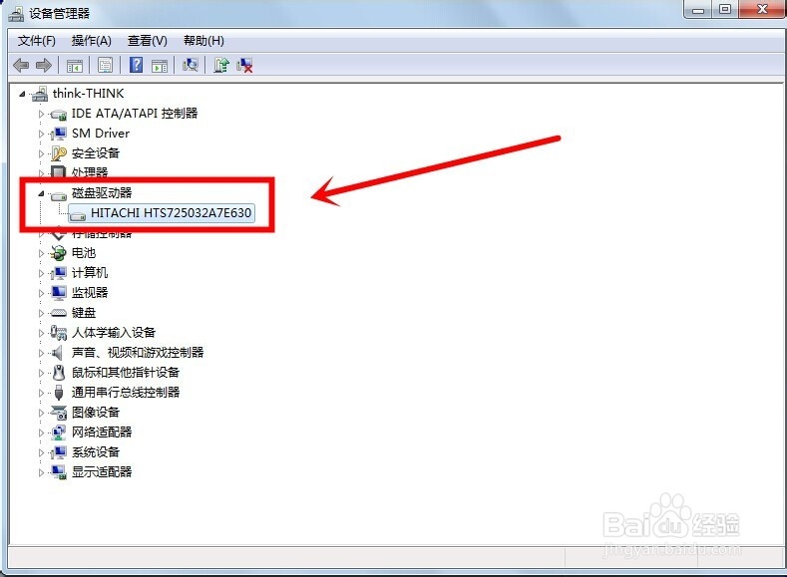Expand the 系统设备 node
This screenshot has width=787, height=577.
click(41, 452)
